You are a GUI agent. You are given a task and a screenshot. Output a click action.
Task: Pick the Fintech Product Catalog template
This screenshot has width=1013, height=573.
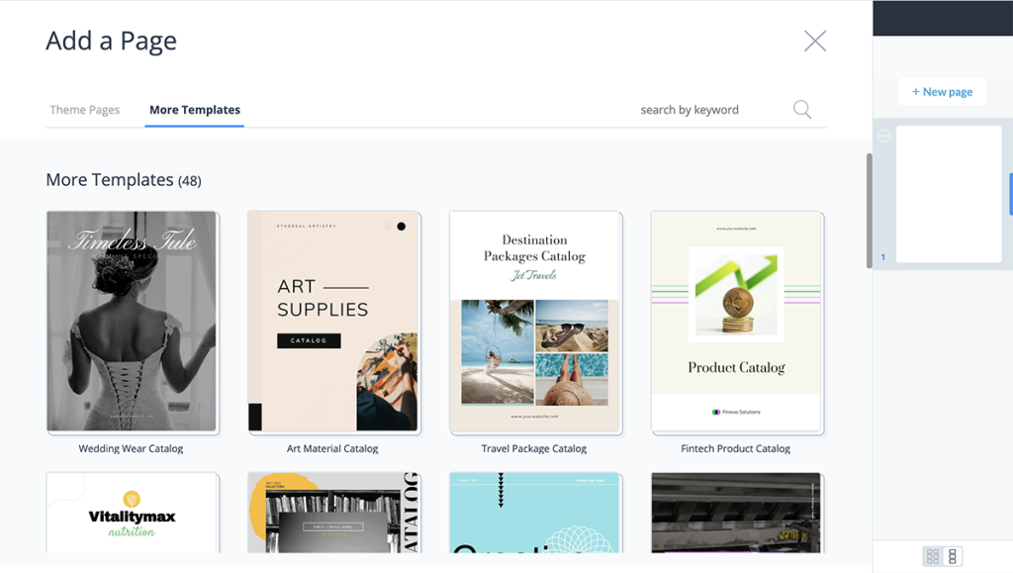[x=737, y=321]
